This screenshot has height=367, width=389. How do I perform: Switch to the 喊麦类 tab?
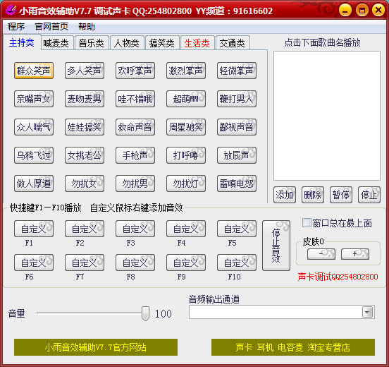(x=57, y=43)
